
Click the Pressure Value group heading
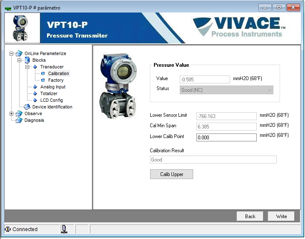click(x=171, y=65)
